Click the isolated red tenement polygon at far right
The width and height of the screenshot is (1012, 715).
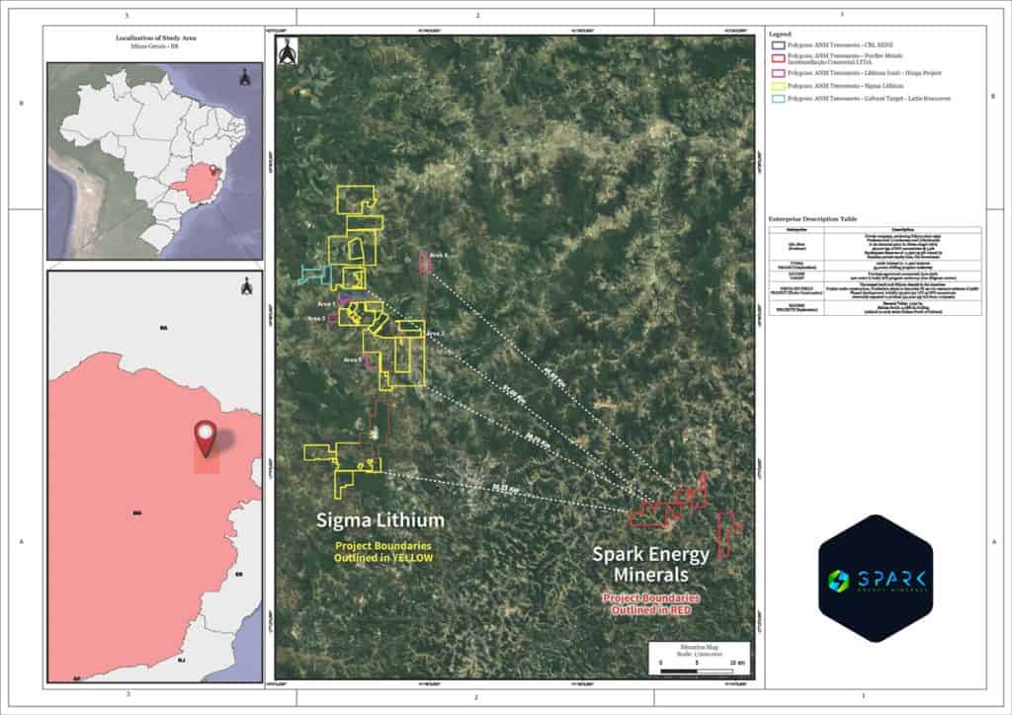[728, 534]
